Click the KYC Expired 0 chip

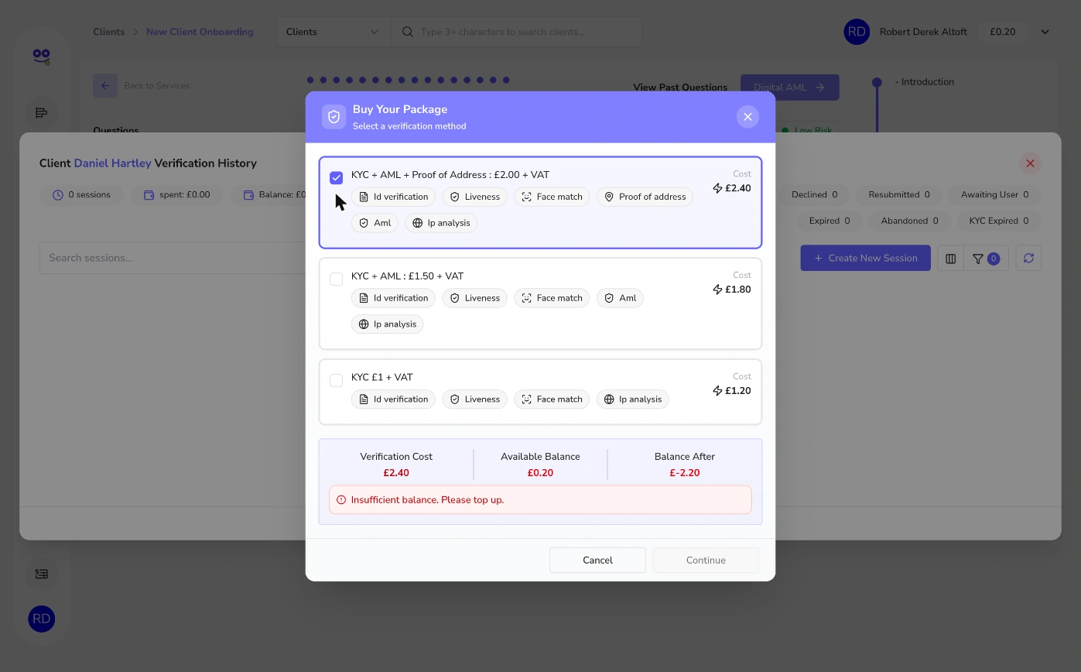[x=999, y=221]
